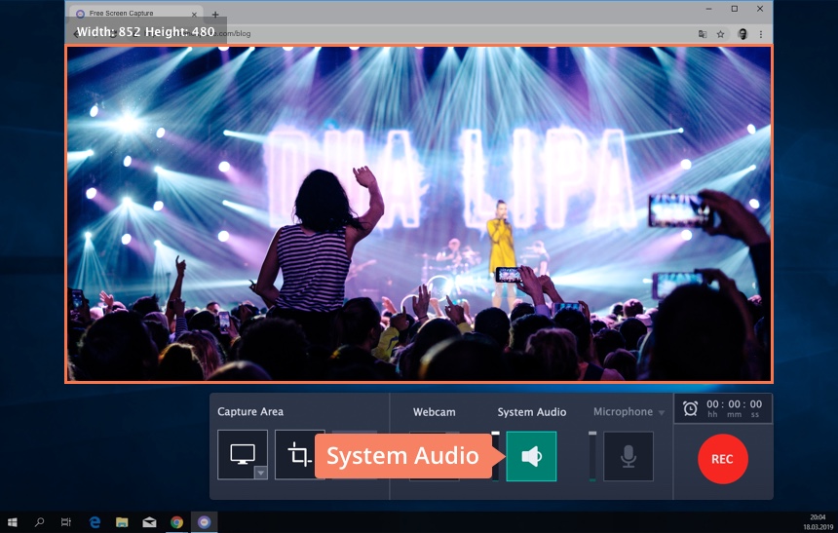838x533 pixels.
Task: Open the full screen capture dropdown arrow
Action: tap(261, 473)
